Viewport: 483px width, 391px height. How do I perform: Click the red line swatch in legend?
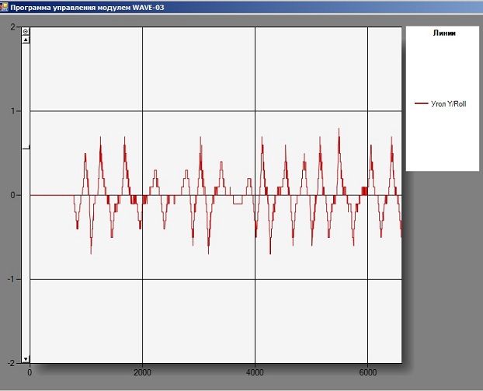coord(422,103)
